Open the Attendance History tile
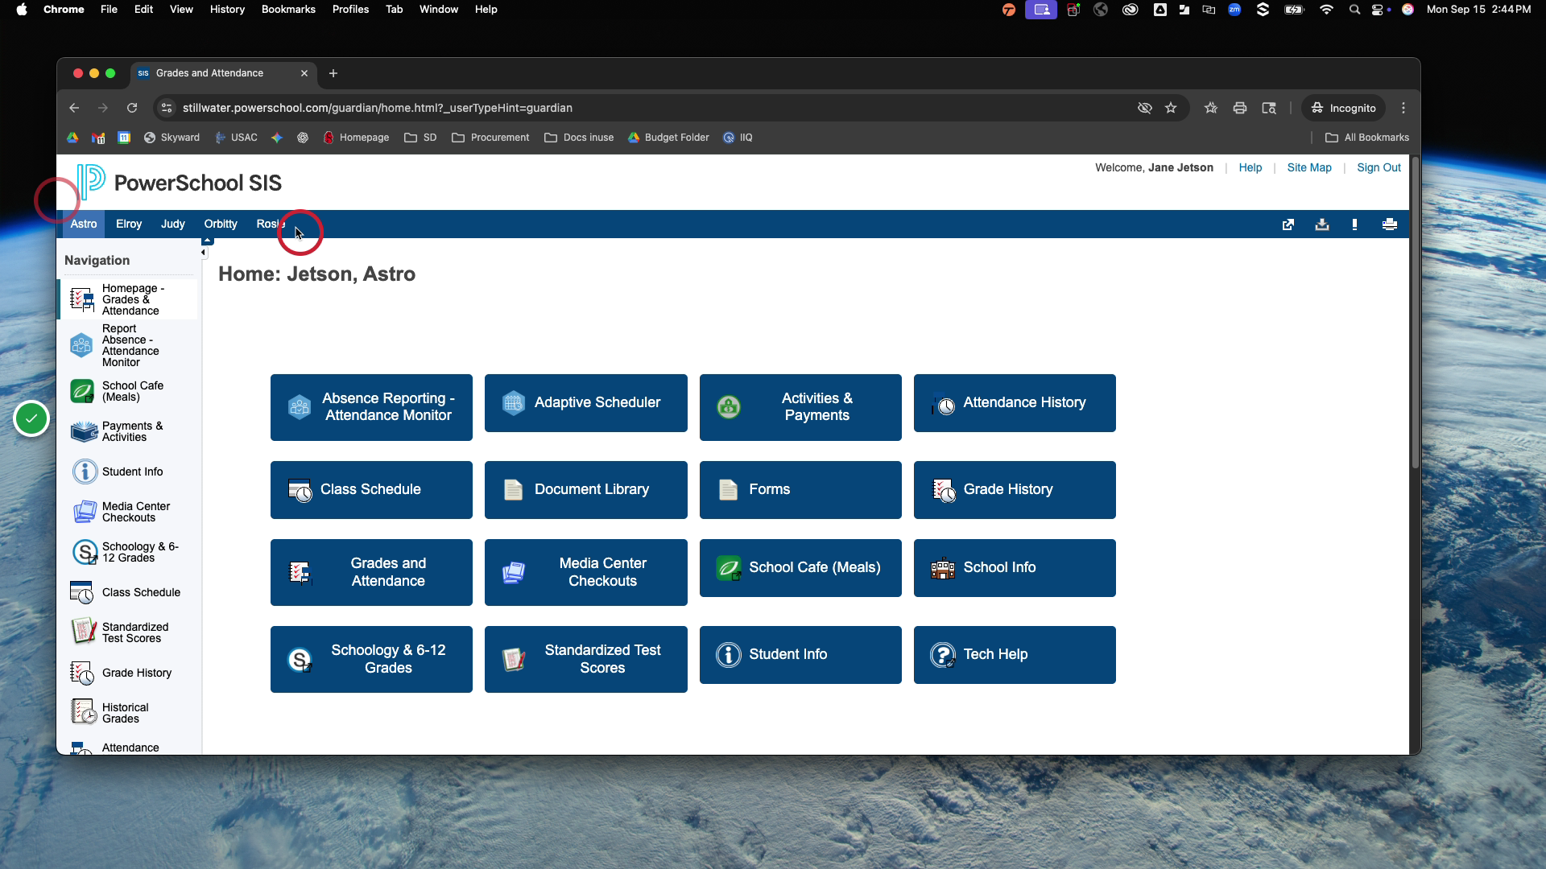This screenshot has height=869, width=1546. 1015,403
